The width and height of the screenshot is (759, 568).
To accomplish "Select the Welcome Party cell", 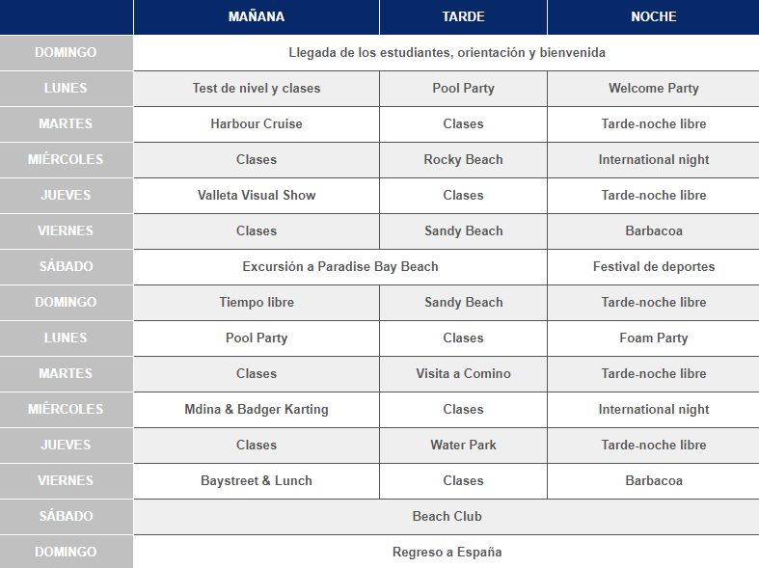I will [x=654, y=88].
